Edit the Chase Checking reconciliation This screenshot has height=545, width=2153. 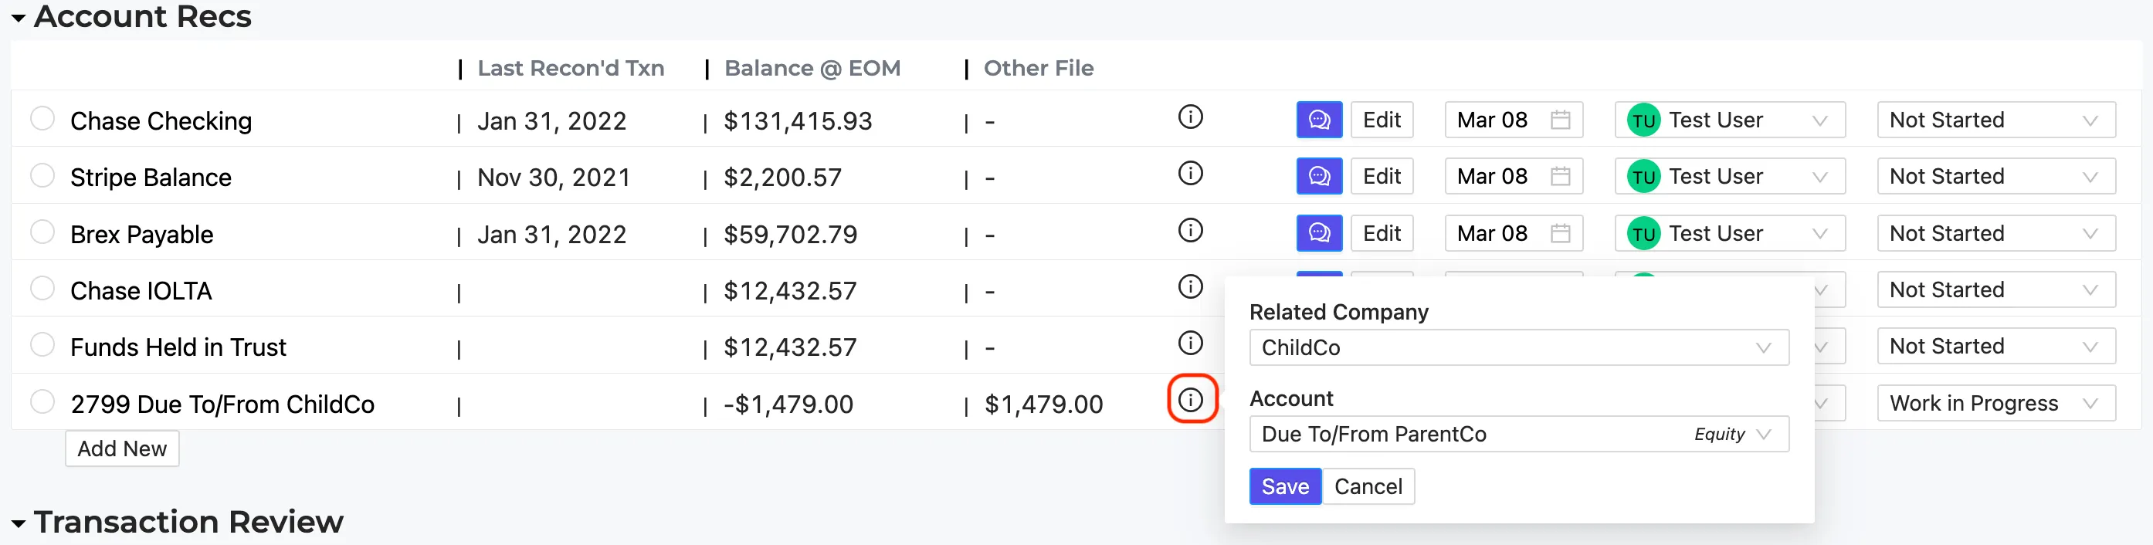(1382, 120)
